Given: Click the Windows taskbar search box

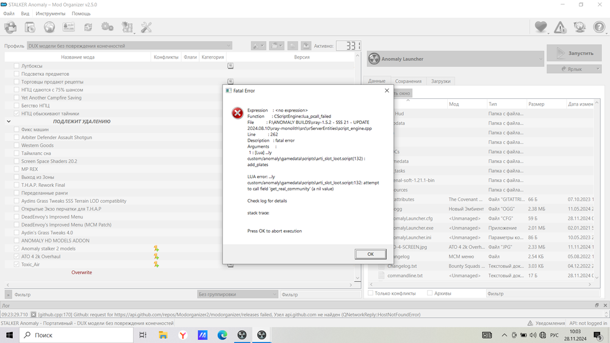Looking at the screenshot, I should 73,335.
